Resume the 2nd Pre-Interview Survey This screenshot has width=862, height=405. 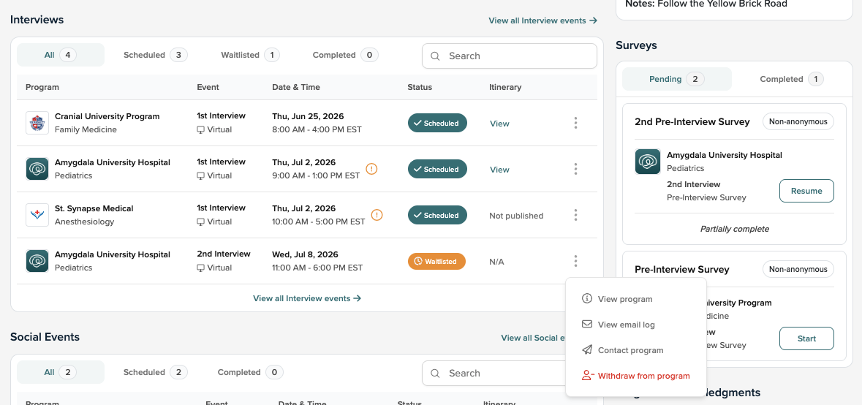coord(806,191)
